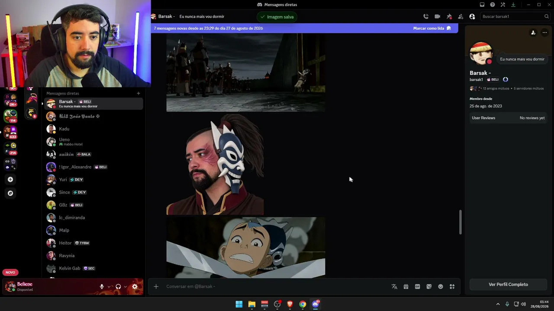Click Ver Perfil Completo button
The image size is (554, 311).
tap(508, 284)
